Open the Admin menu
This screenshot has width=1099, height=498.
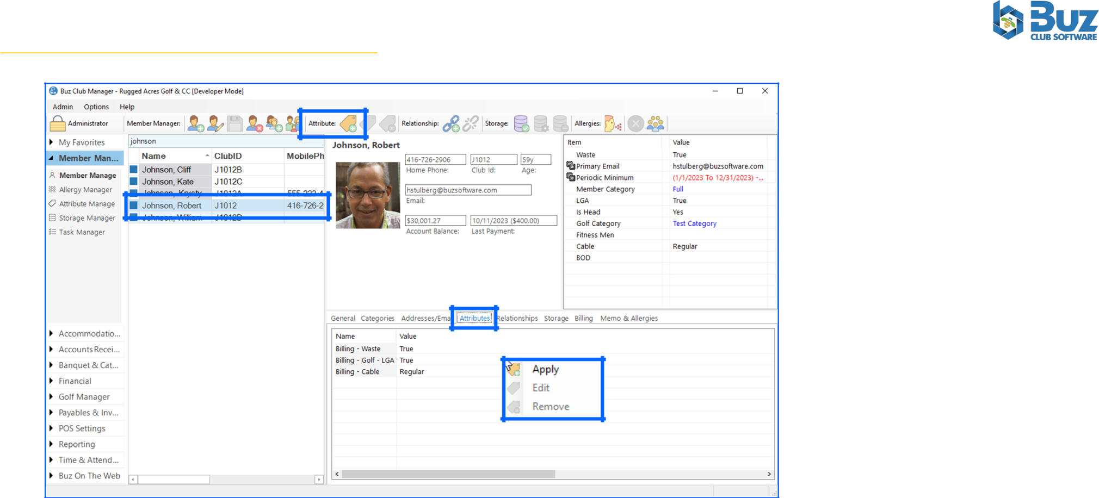pyautogui.click(x=63, y=107)
